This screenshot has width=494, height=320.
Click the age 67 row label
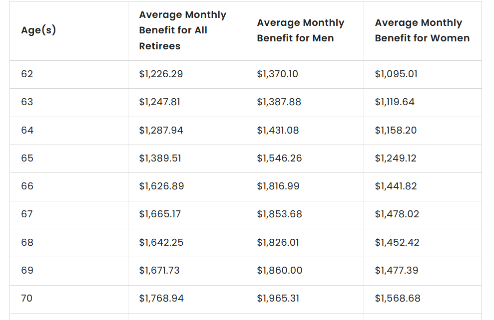click(x=27, y=214)
